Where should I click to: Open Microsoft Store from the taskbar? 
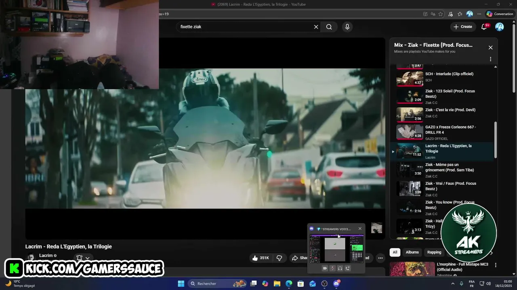[x=301, y=284]
